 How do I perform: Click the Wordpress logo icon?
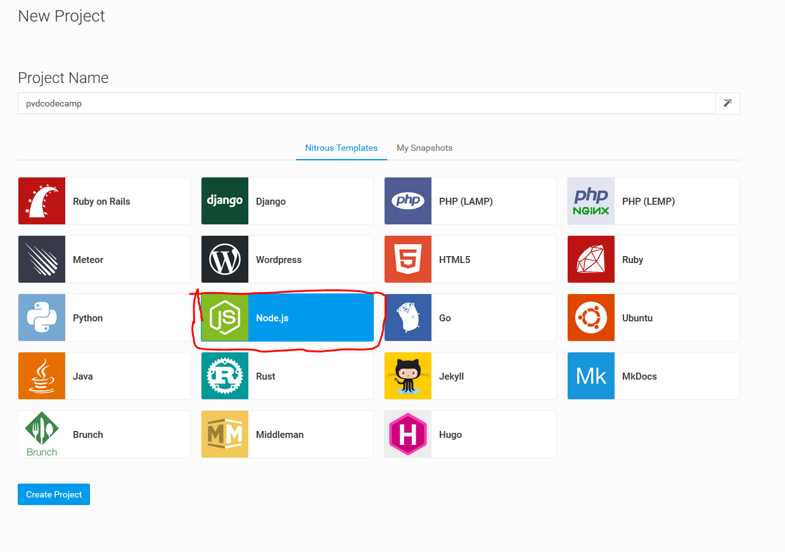tap(225, 259)
